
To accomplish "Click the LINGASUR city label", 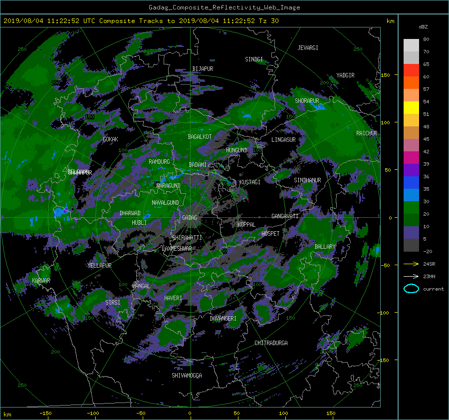I will [x=283, y=140].
